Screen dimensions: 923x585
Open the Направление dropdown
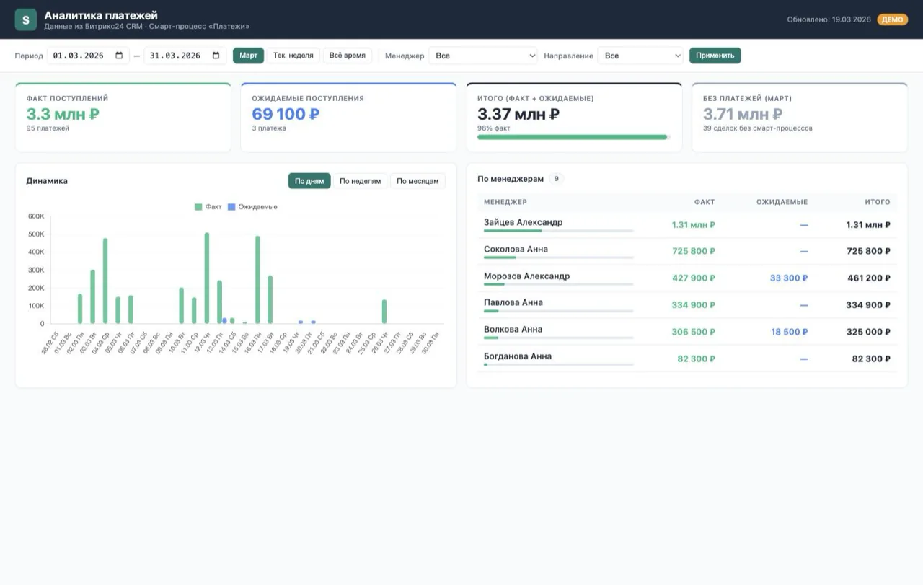[640, 56]
